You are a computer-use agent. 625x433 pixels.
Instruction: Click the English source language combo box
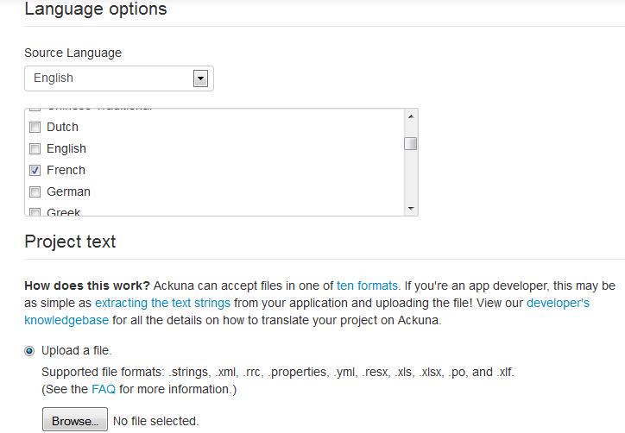[119, 78]
